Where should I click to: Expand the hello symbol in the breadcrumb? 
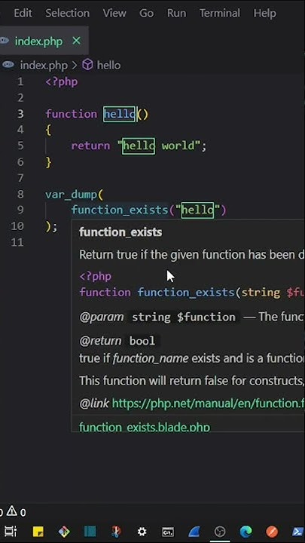(102, 65)
